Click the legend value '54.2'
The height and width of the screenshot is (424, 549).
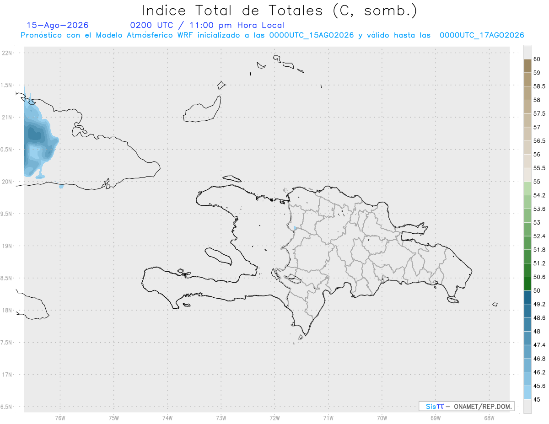[539, 195]
